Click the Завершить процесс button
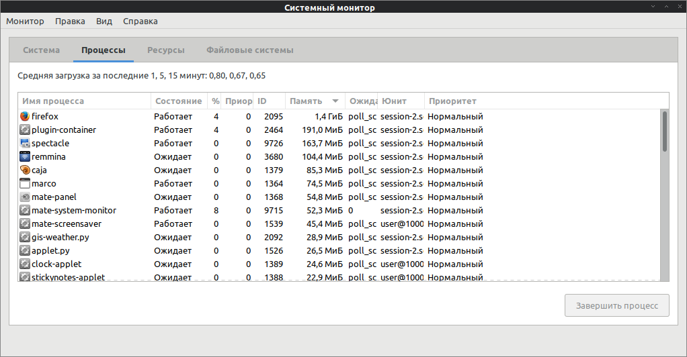This screenshot has width=687, height=357. click(617, 305)
